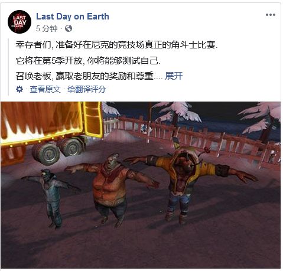This screenshot has width=283, height=271.
Task: Choose 给翻译评分 to rate the translation
Action: tap(87, 89)
